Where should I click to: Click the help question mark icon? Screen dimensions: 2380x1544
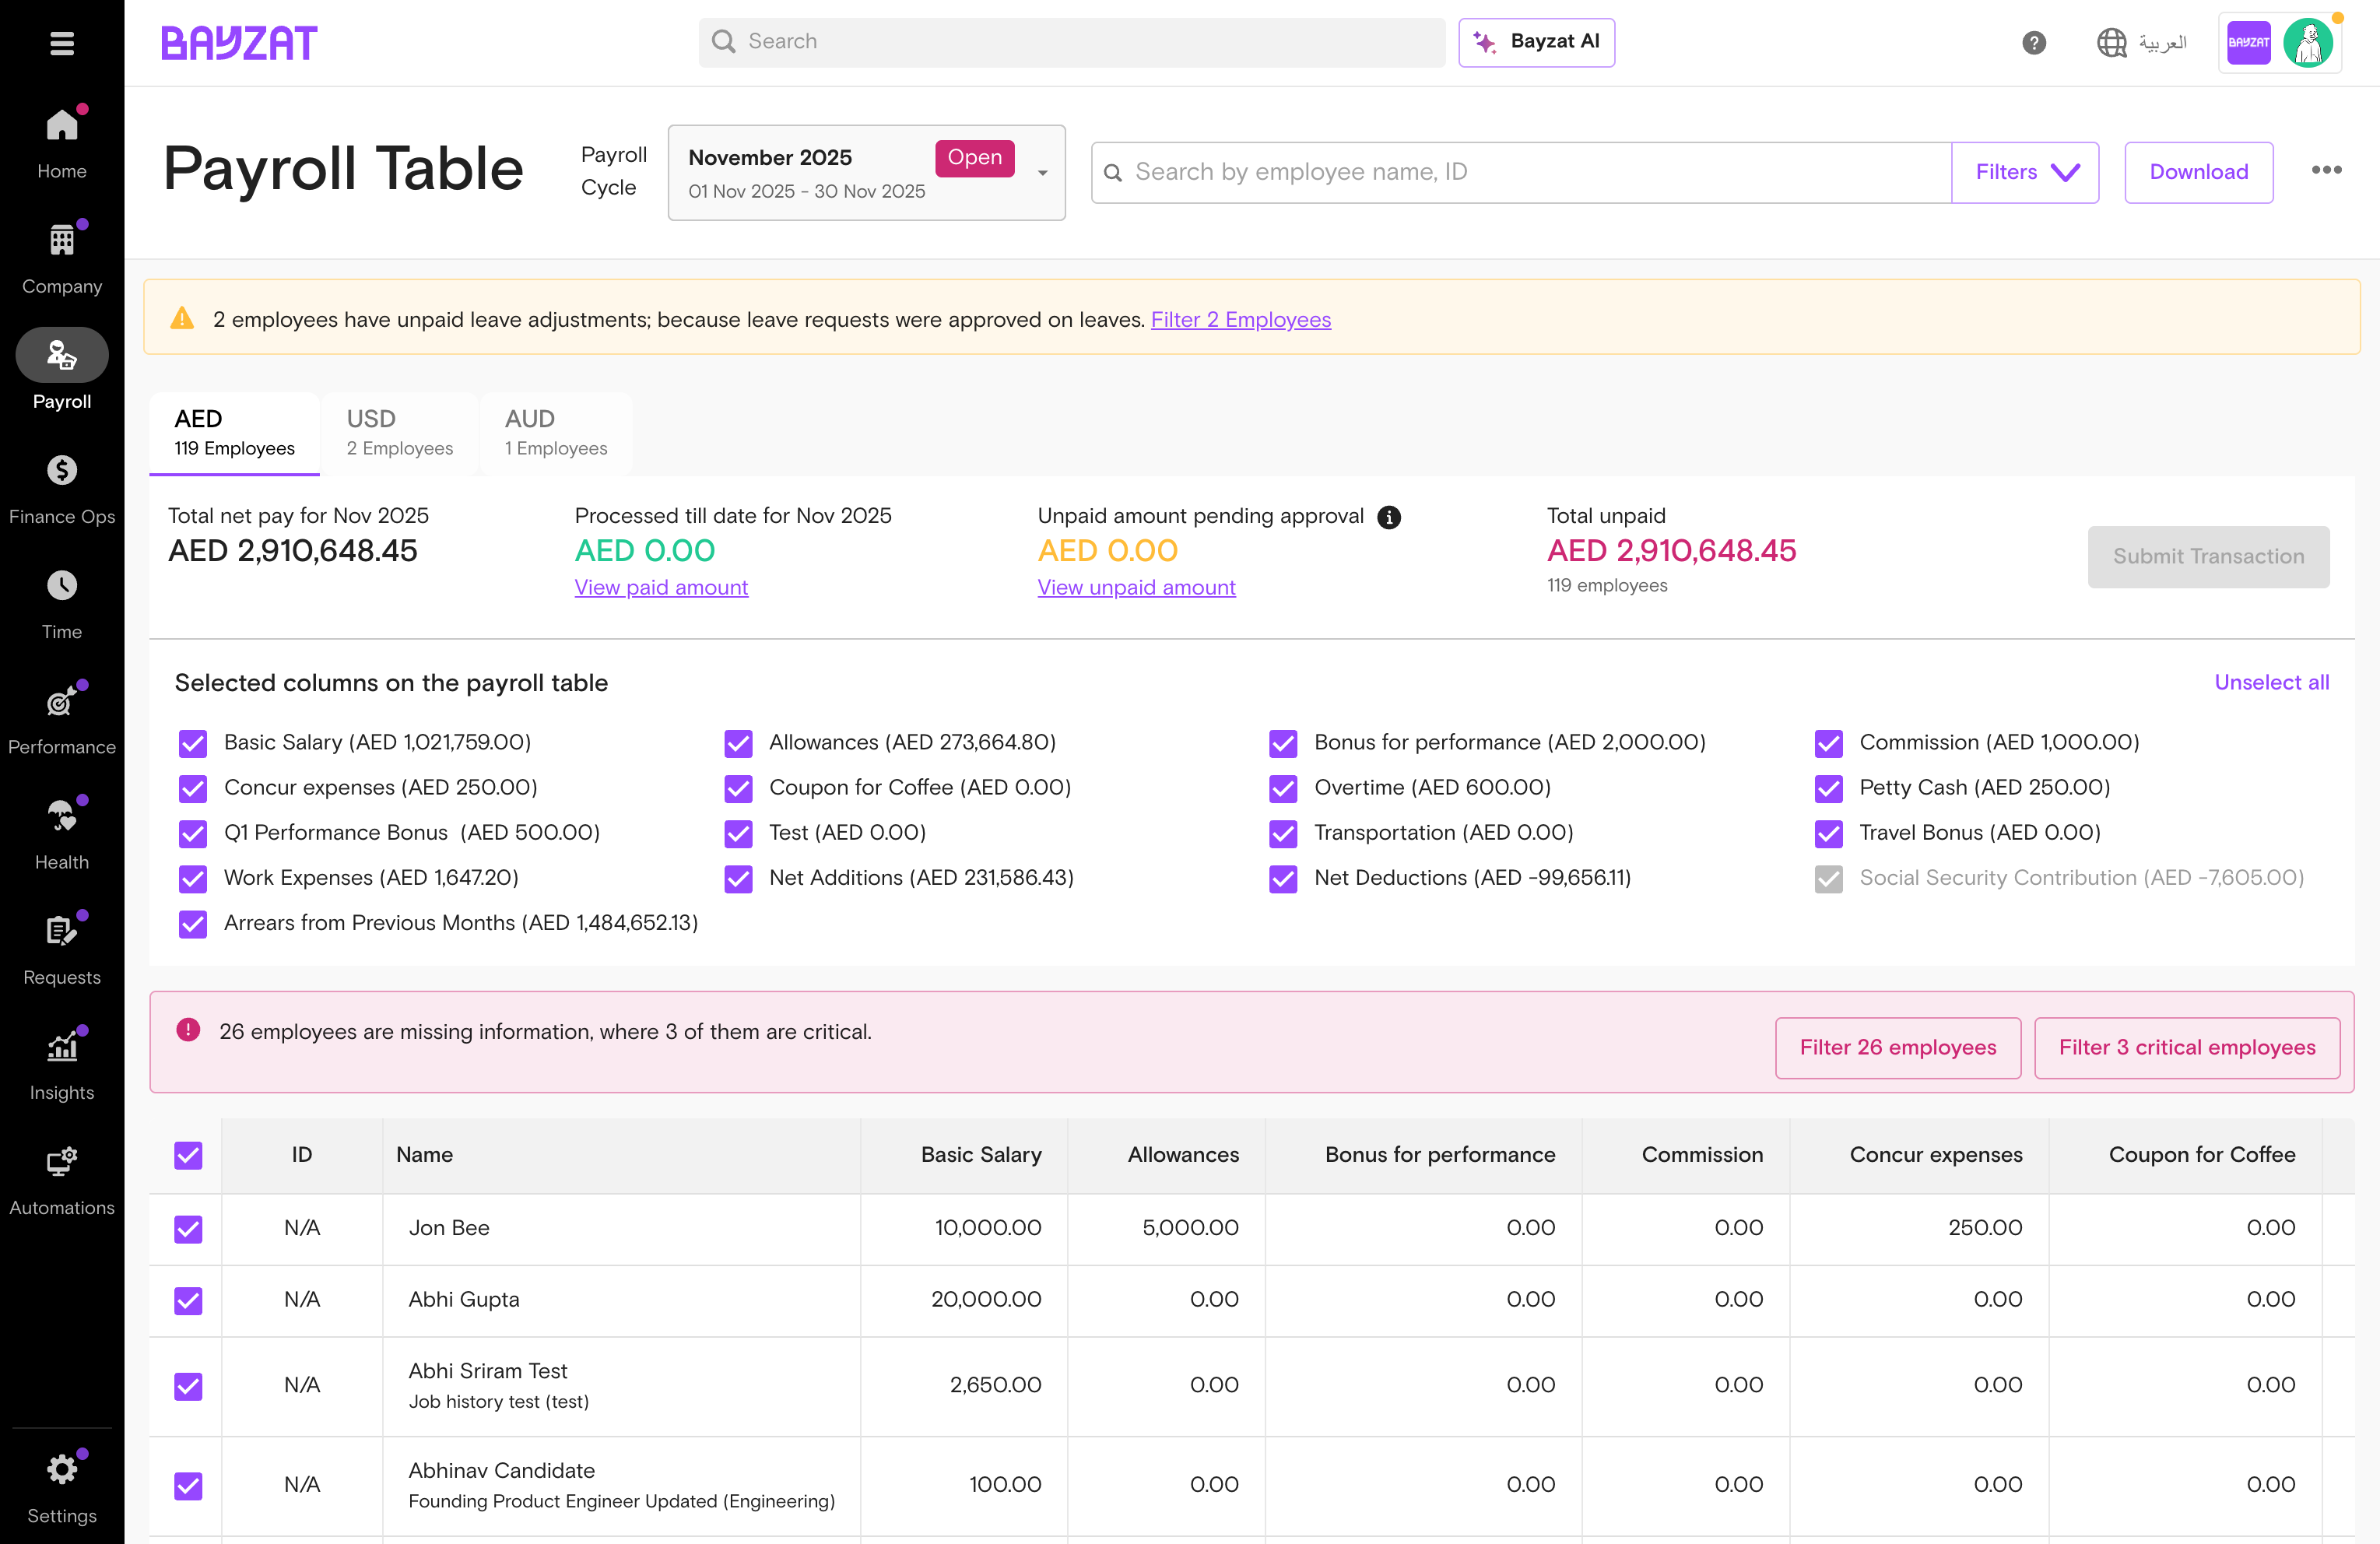click(2034, 43)
